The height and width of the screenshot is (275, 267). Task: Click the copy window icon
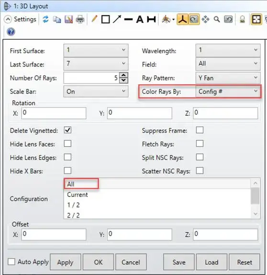(x=57, y=20)
